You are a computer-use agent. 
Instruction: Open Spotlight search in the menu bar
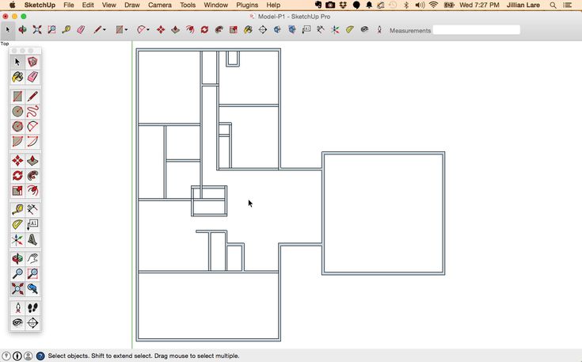[x=553, y=5]
